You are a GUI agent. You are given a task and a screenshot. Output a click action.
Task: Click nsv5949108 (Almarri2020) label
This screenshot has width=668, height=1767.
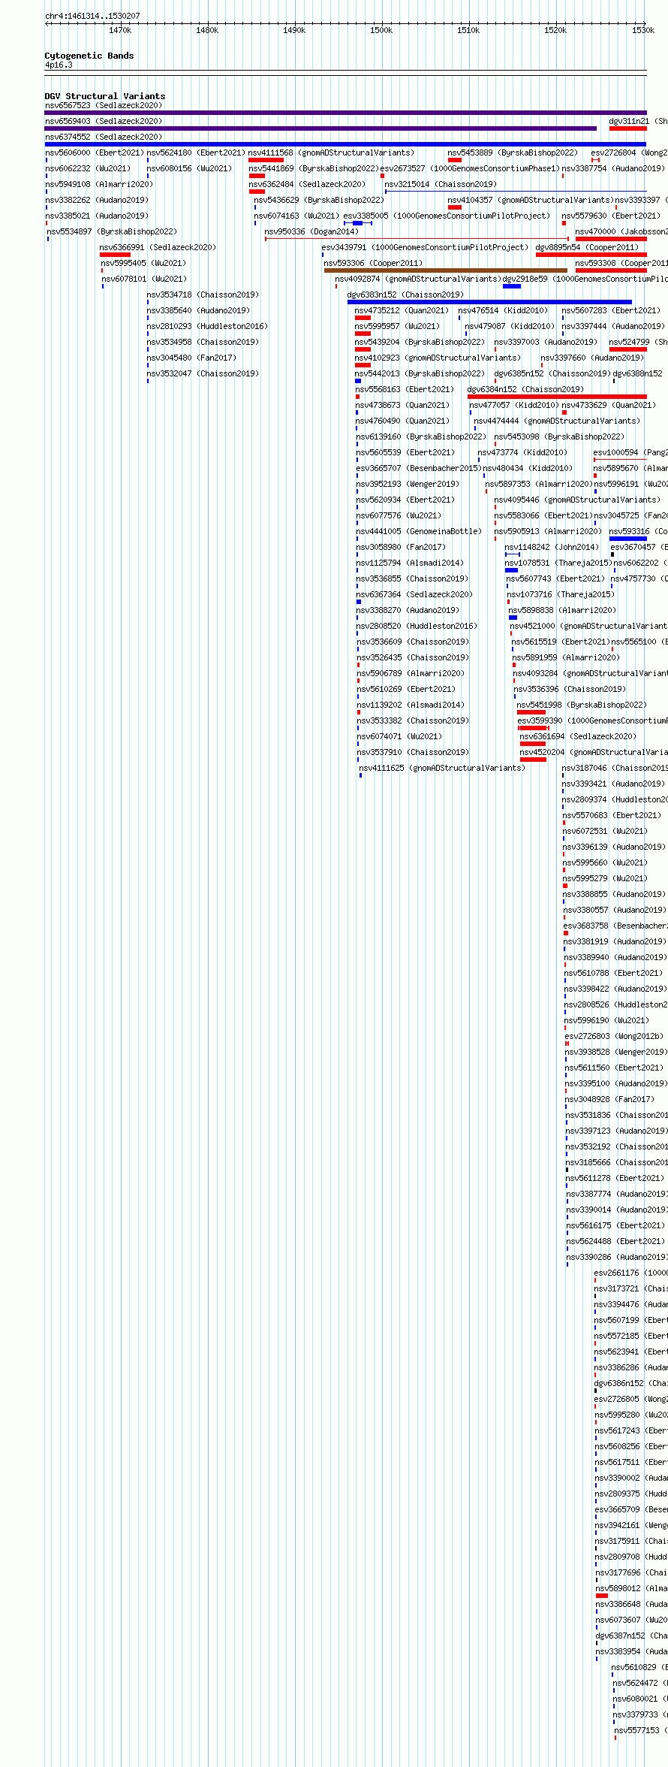tap(99, 184)
